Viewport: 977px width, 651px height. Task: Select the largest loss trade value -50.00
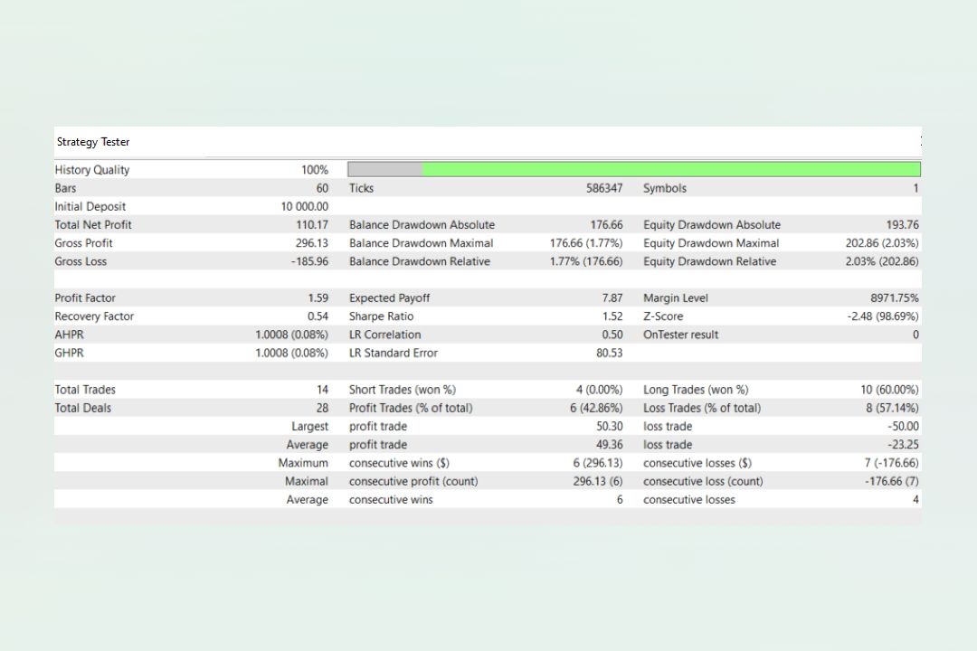pyautogui.click(x=903, y=426)
